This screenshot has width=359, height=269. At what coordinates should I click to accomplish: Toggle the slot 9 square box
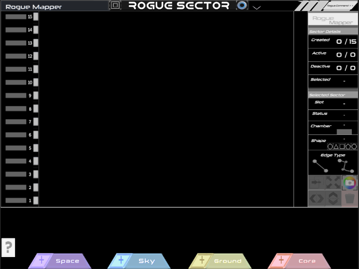[36, 95]
